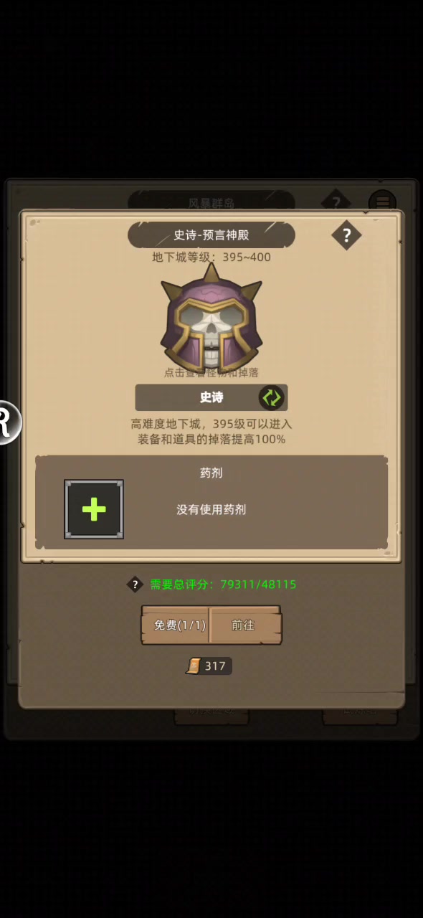Tap the question mark beside 需要总评分
The width and height of the screenshot is (423, 918).
click(135, 585)
